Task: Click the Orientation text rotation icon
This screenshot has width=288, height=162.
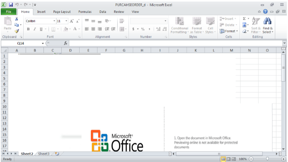Action: pos(107,21)
